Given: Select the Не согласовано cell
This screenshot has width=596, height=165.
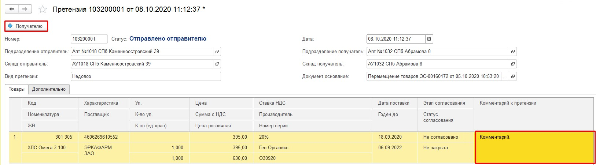Looking at the screenshot, I should click(x=441, y=137).
